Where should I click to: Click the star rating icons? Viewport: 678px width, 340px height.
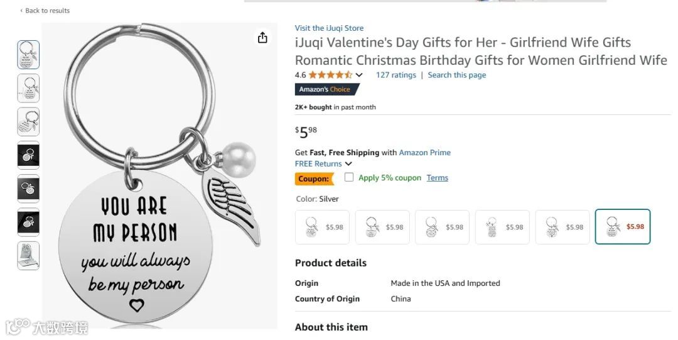pos(330,75)
